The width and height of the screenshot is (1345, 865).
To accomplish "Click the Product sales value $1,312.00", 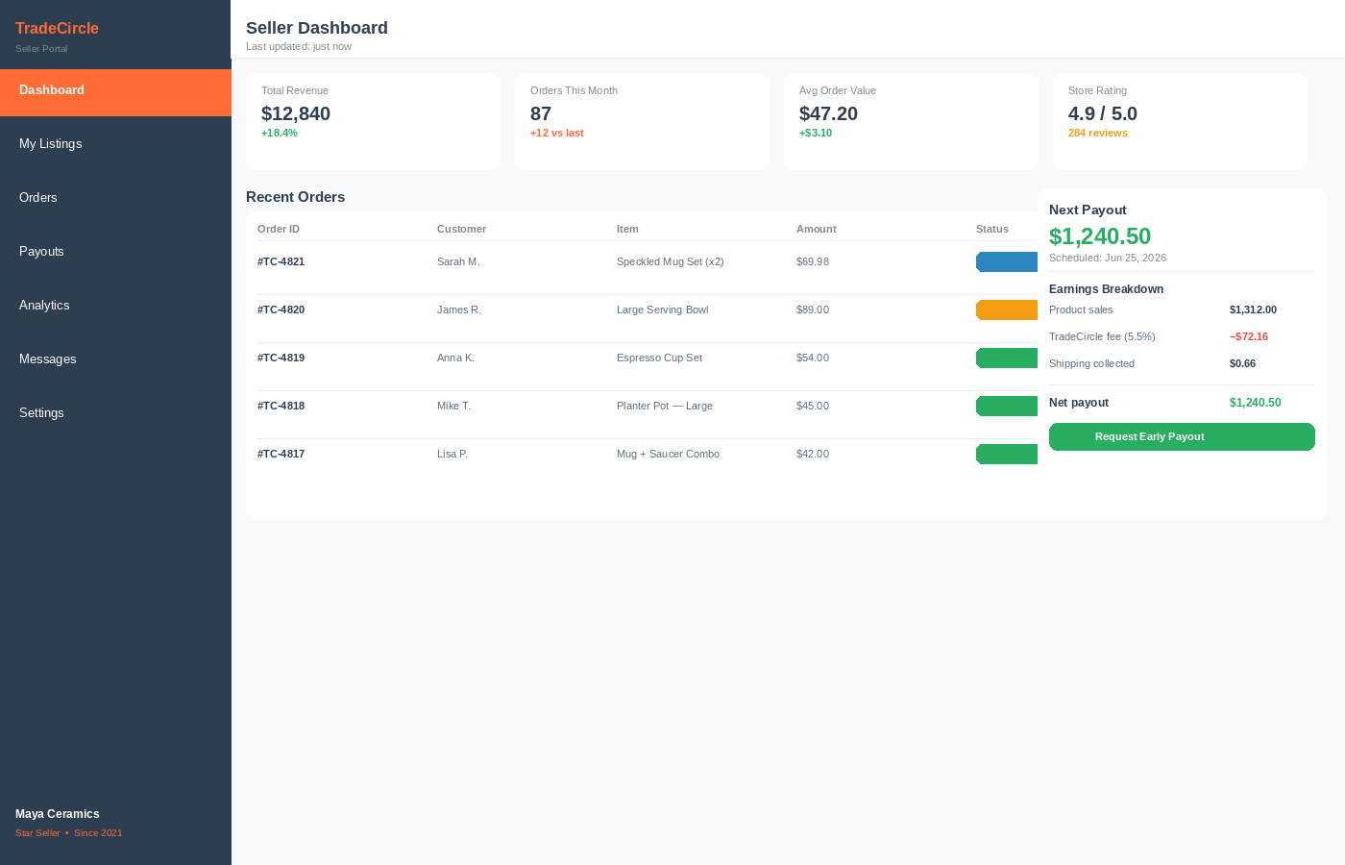I will point(1253,309).
